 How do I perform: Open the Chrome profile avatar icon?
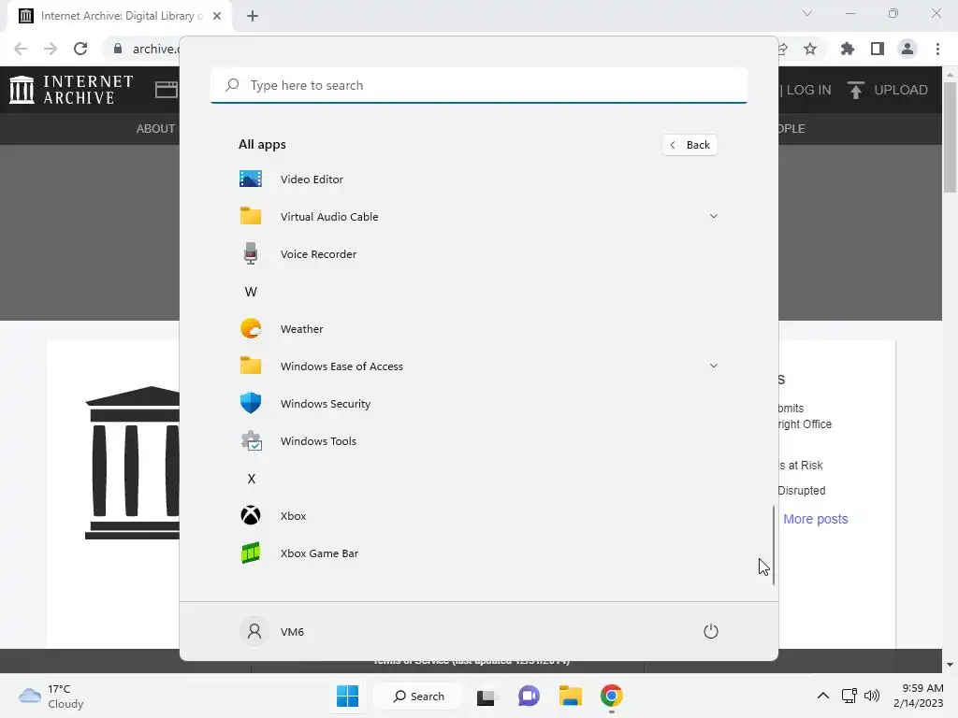(907, 49)
